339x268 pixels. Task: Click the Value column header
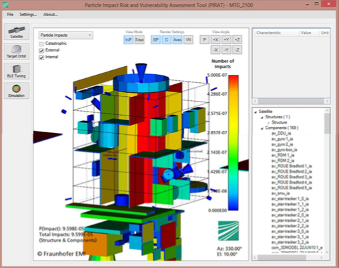tap(309, 33)
